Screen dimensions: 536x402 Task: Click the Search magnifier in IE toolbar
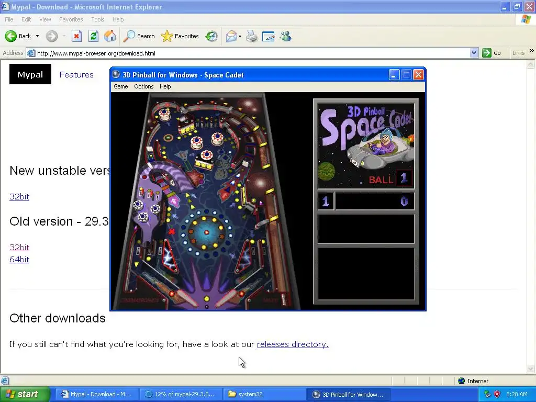point(129,36)
